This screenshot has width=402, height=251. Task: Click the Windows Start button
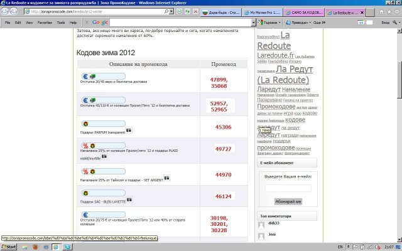[9, 247]
